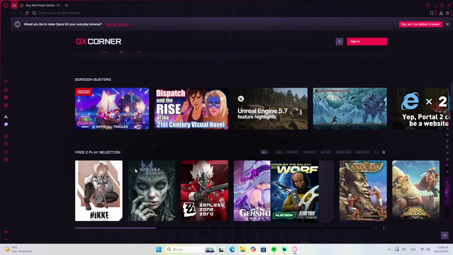
Task: Click Yes, set it as default browser
Action: click(x=420, y=24)
